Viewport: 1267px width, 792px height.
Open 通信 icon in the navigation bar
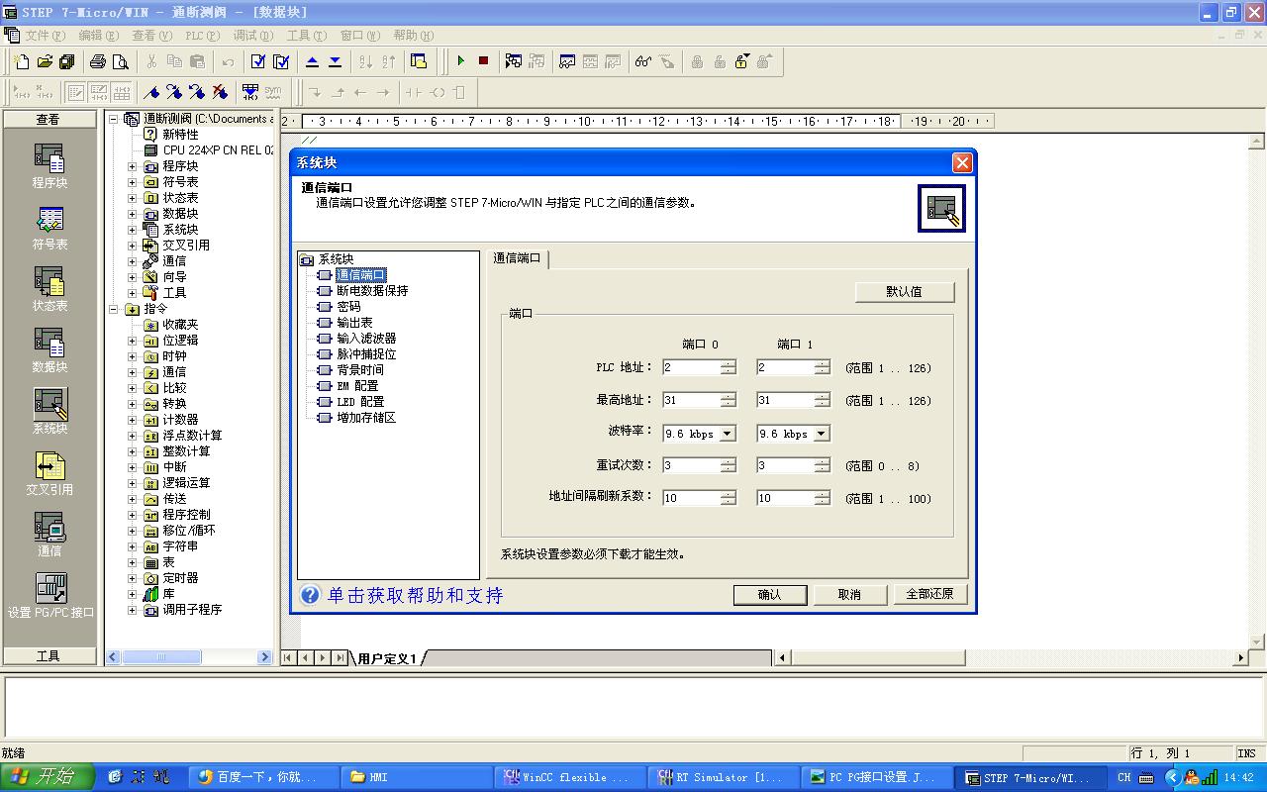click(x=49, y=534)
